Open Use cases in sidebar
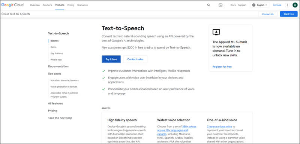 54,74
